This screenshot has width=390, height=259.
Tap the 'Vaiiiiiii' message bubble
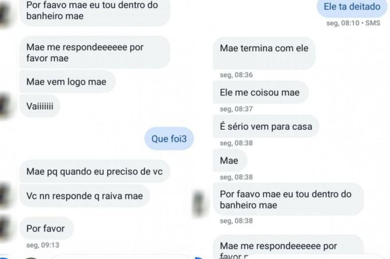point(40,106)
